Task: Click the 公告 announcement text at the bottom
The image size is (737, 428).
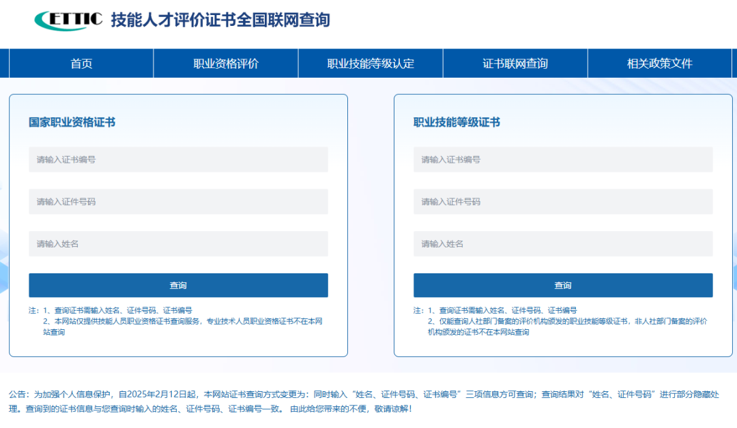Action: click(x=362, y=401)
